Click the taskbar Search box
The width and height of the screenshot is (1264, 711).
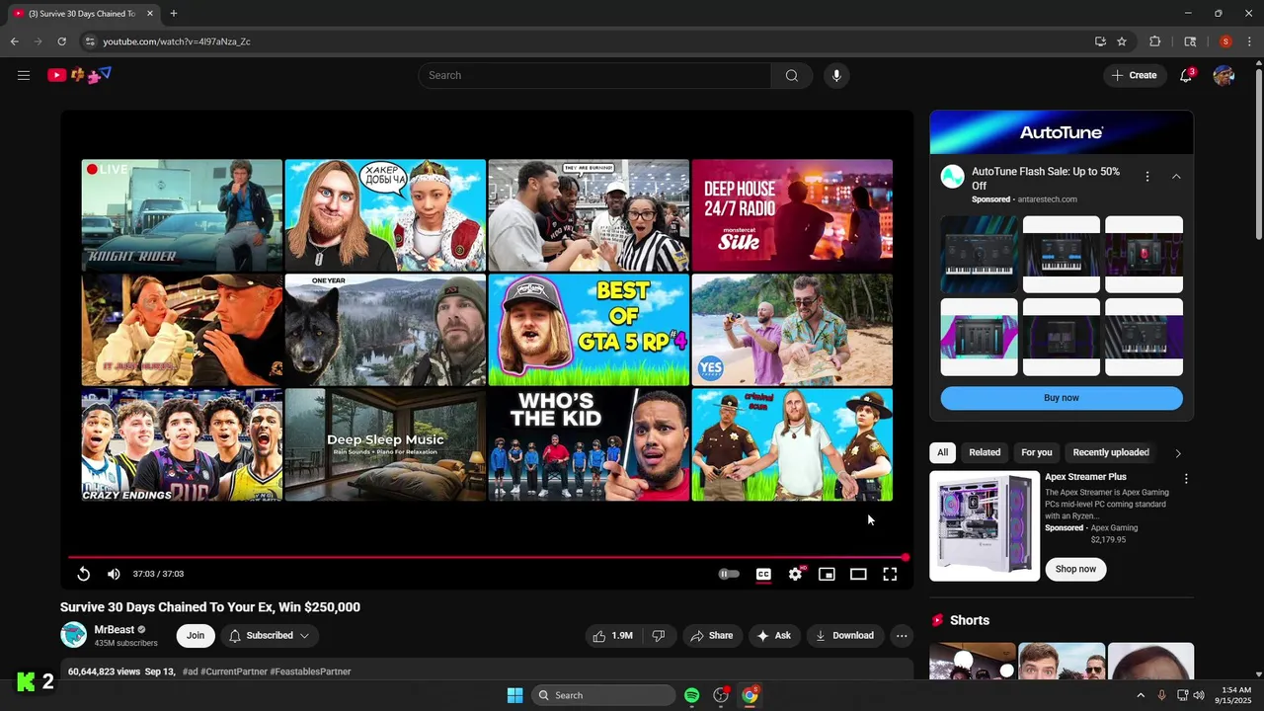click(604, 695)
